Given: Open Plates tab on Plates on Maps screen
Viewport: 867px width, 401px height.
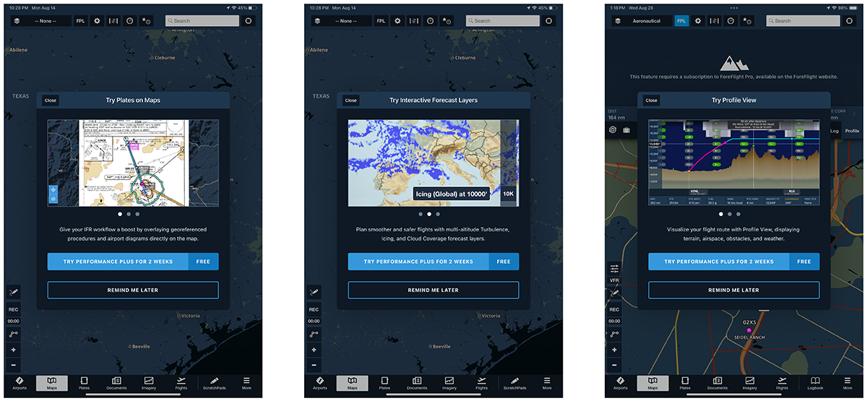Looking at the screenshot, I should (84, 383).
